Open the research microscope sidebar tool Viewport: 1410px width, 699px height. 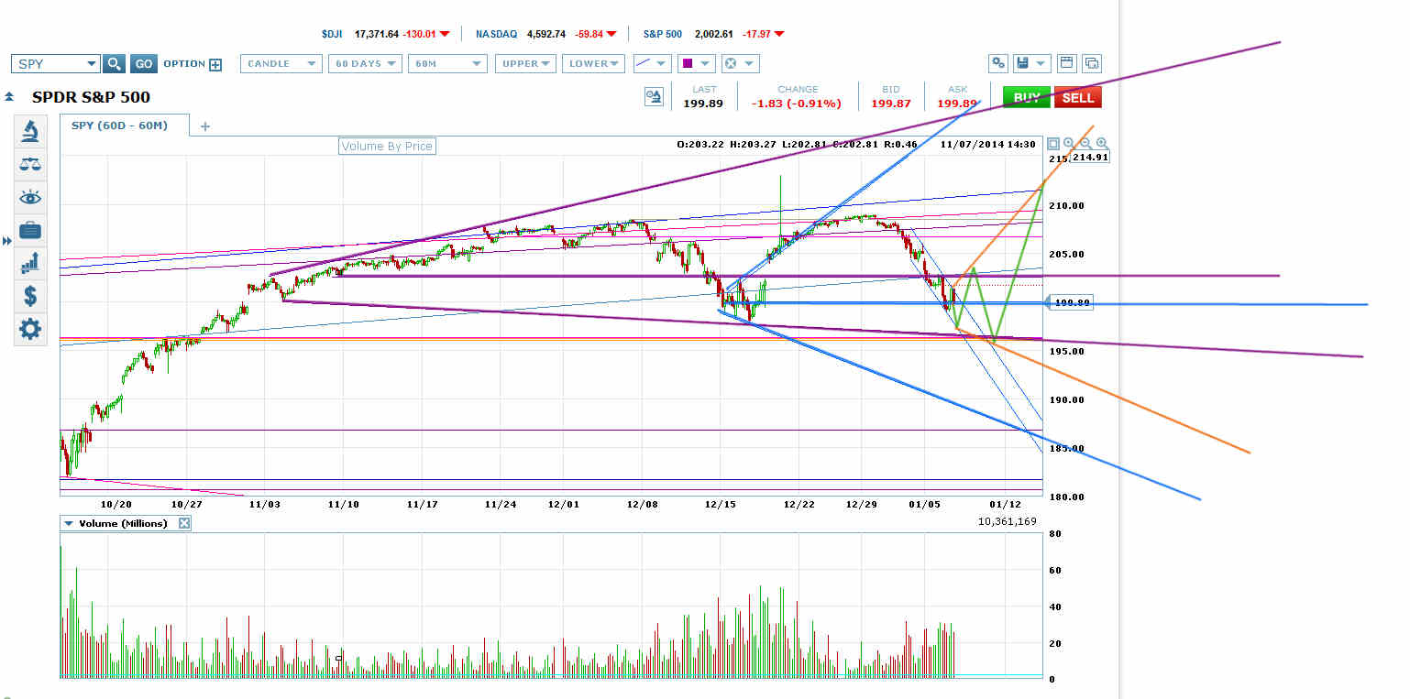30,131
